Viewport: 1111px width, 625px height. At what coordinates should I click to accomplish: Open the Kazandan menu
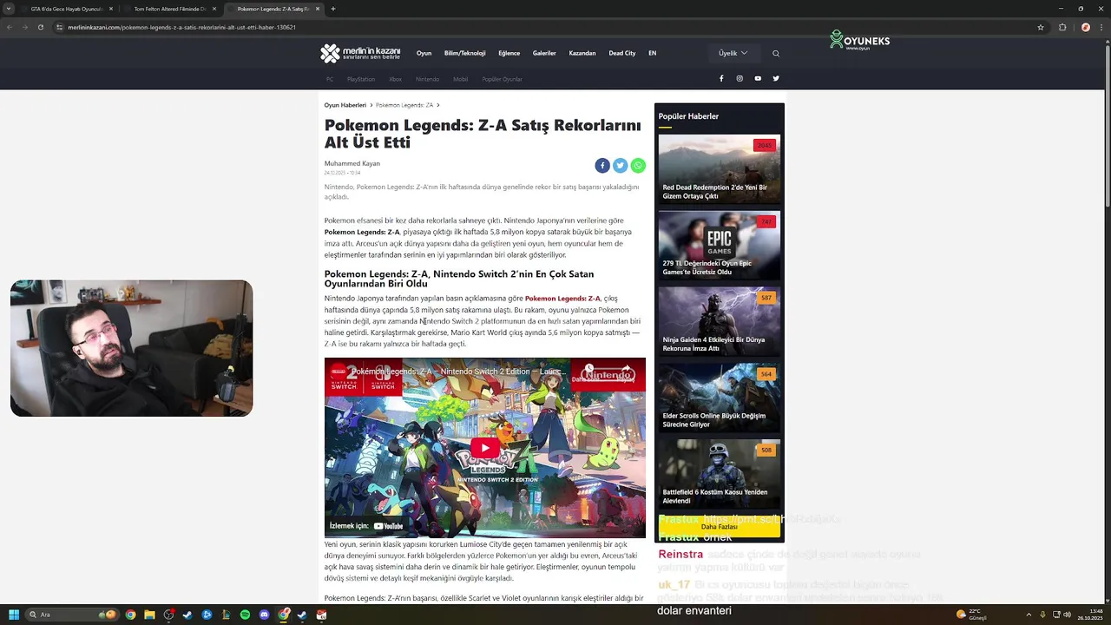pos(582,53)
